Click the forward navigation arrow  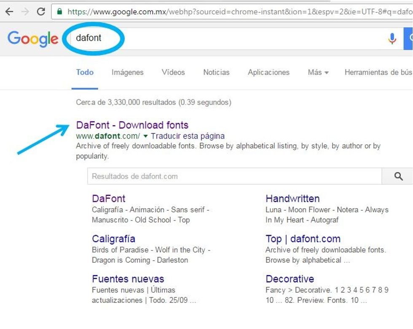click(24, 11)
